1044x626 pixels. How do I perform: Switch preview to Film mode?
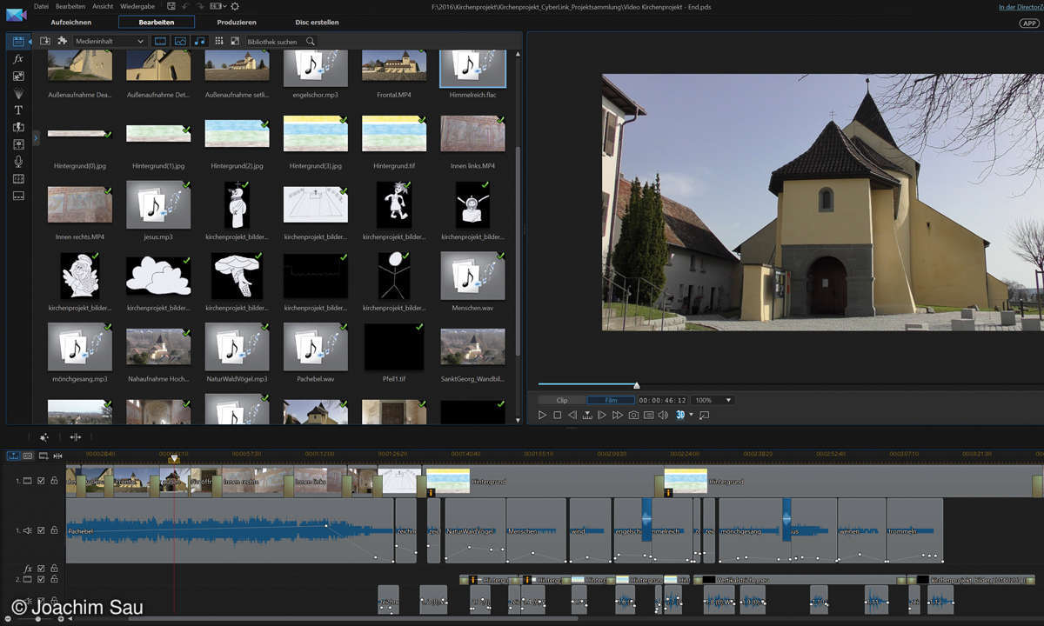tap(611, 400)
